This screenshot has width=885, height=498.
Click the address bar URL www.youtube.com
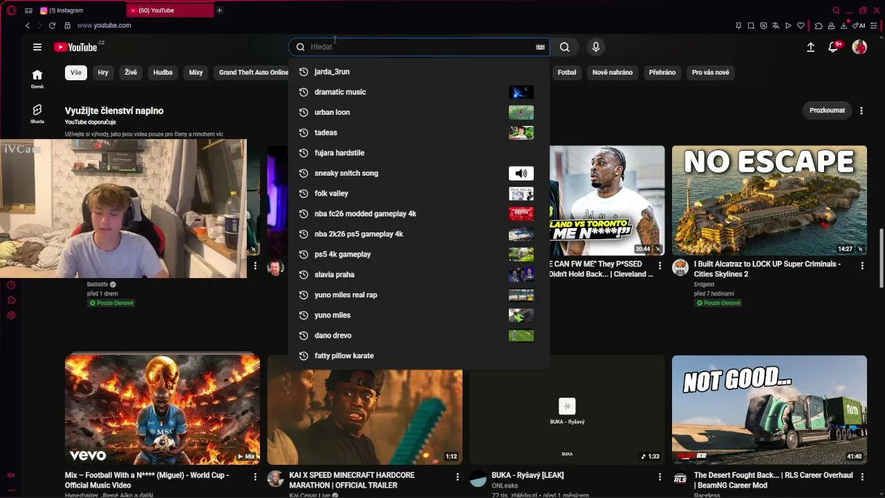[104, 26]
